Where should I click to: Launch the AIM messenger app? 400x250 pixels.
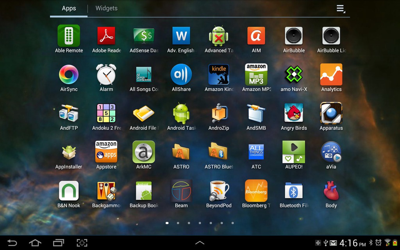click(x=256, y=36)
